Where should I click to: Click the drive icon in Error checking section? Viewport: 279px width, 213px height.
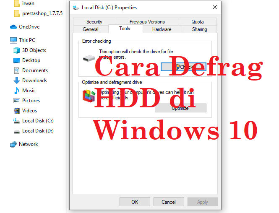89,58
